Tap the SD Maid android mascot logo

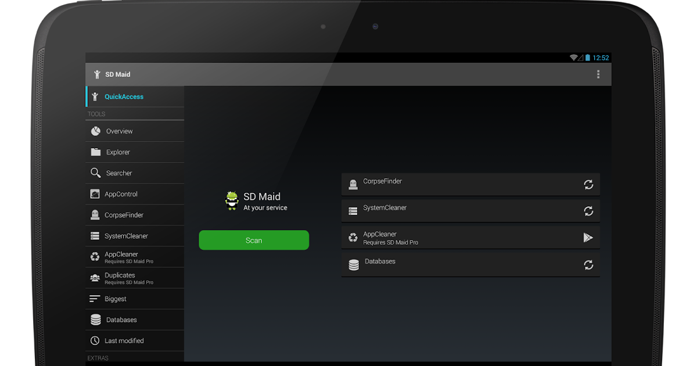click(x=232, y=200)
